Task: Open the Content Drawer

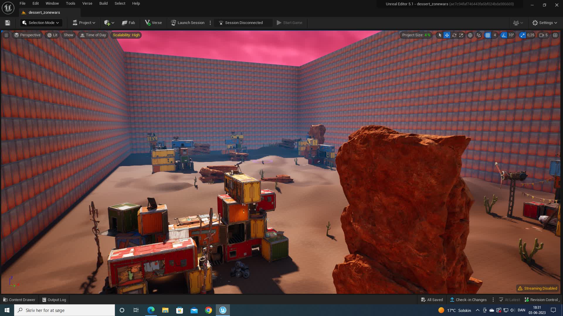Action: pyautogui.click(x=19, y=300)
